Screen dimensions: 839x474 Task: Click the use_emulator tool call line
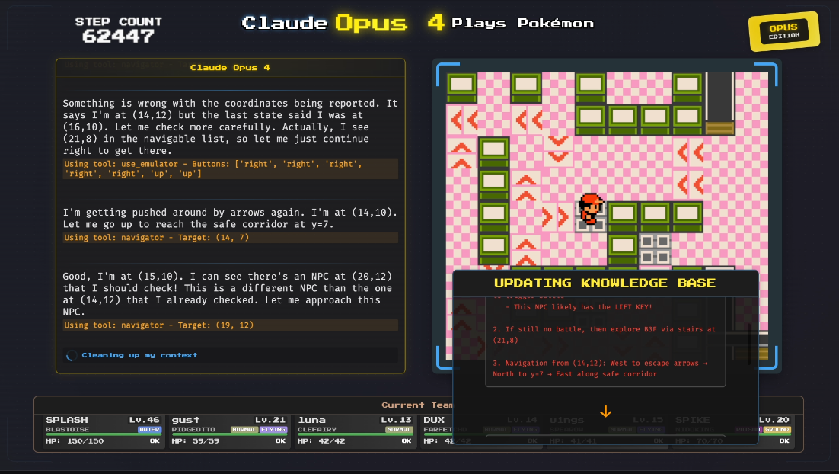click(230, 168)
